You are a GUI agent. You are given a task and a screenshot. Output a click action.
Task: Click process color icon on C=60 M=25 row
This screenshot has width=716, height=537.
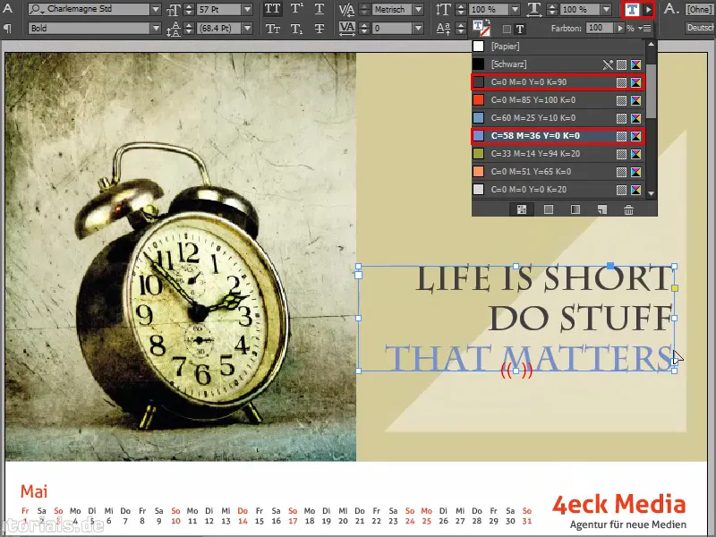(x=621, y=118)
